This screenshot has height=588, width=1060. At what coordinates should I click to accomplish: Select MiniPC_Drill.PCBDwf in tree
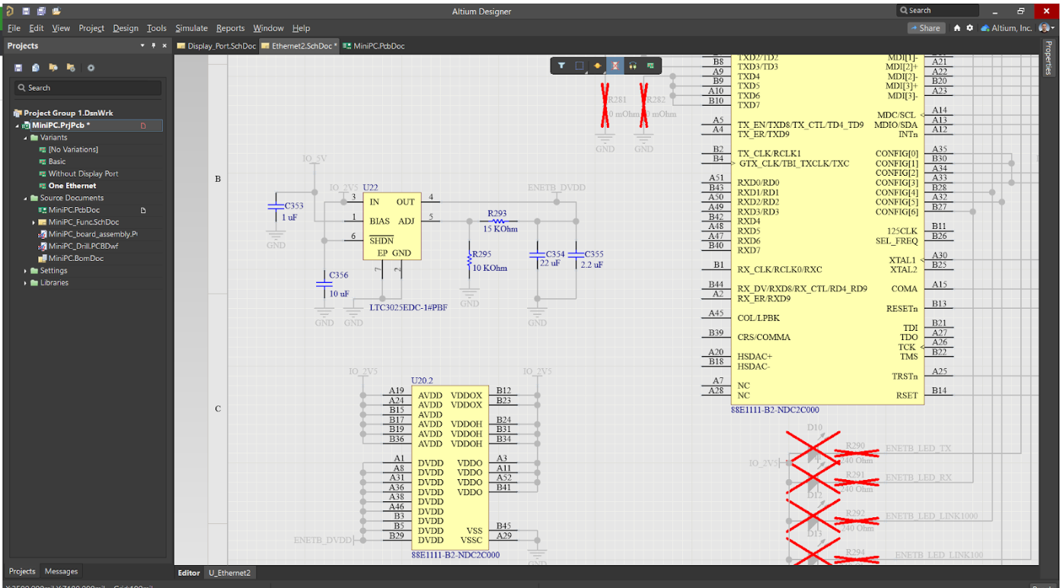[x=83, y=246]
